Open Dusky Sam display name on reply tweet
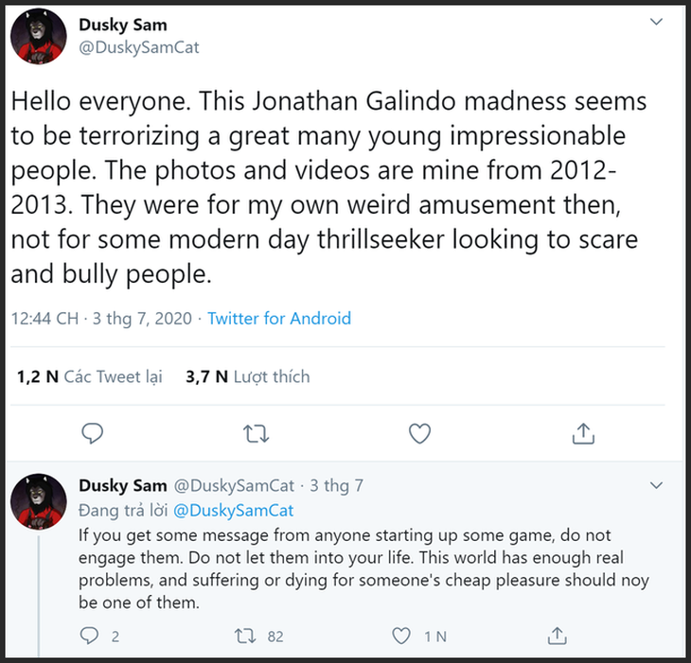691x663 pixels. point(125,486)
